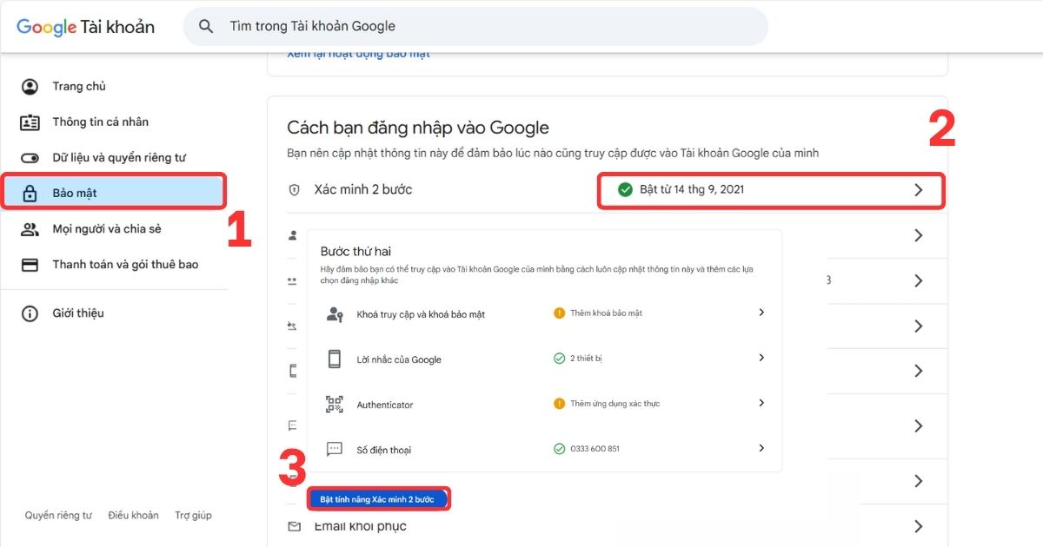1043x547 pixels.
Task: Open details for Bật từ 14 thg 9, 2021
Action: (770, 188)
